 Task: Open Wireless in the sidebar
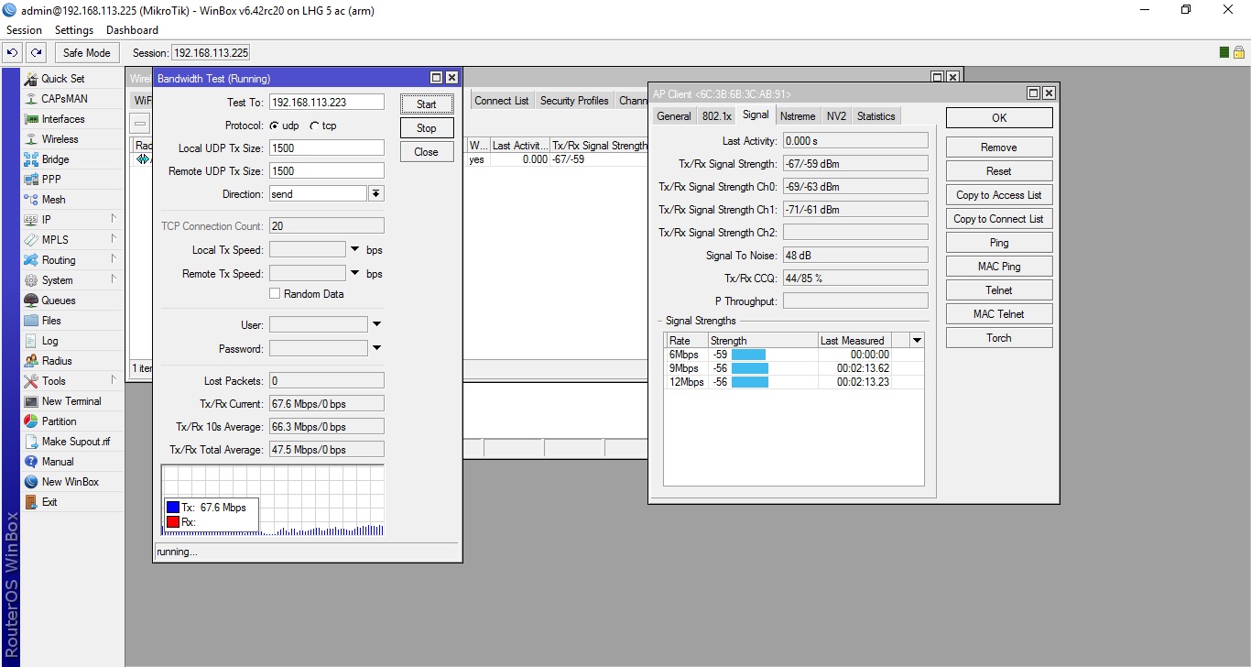pyautogui.click(x=60, y=139)
